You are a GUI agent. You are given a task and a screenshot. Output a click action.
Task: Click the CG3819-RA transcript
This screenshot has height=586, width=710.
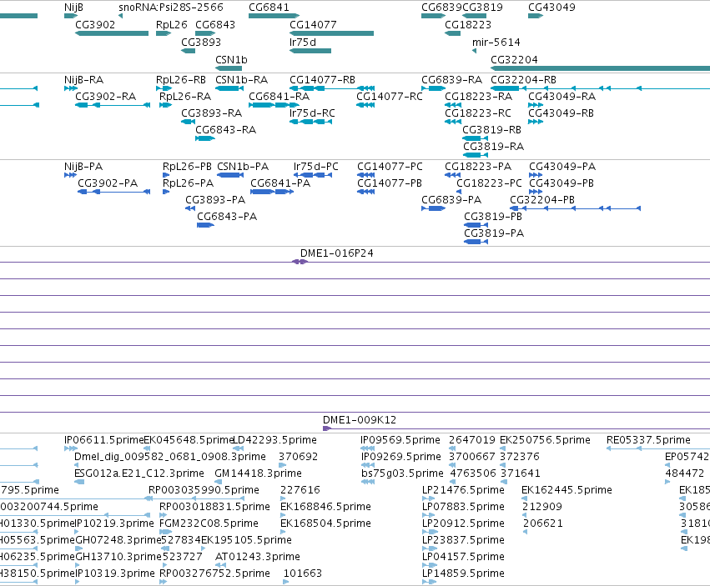click(x=476, y=155)
